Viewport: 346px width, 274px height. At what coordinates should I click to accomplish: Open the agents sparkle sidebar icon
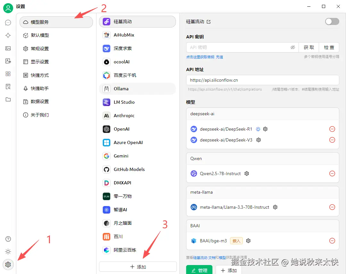8,35
